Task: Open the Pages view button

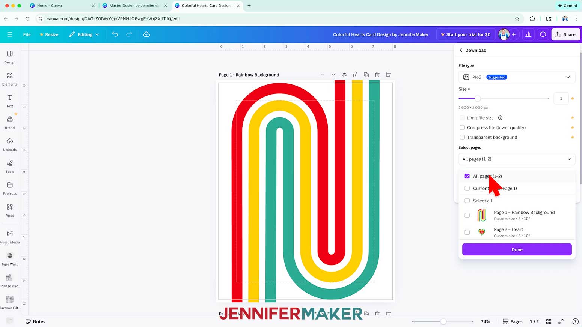Action: click(x=513, y=321)
